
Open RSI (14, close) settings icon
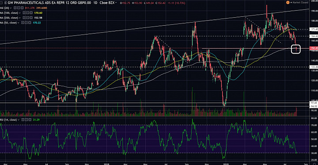[26, 120]
